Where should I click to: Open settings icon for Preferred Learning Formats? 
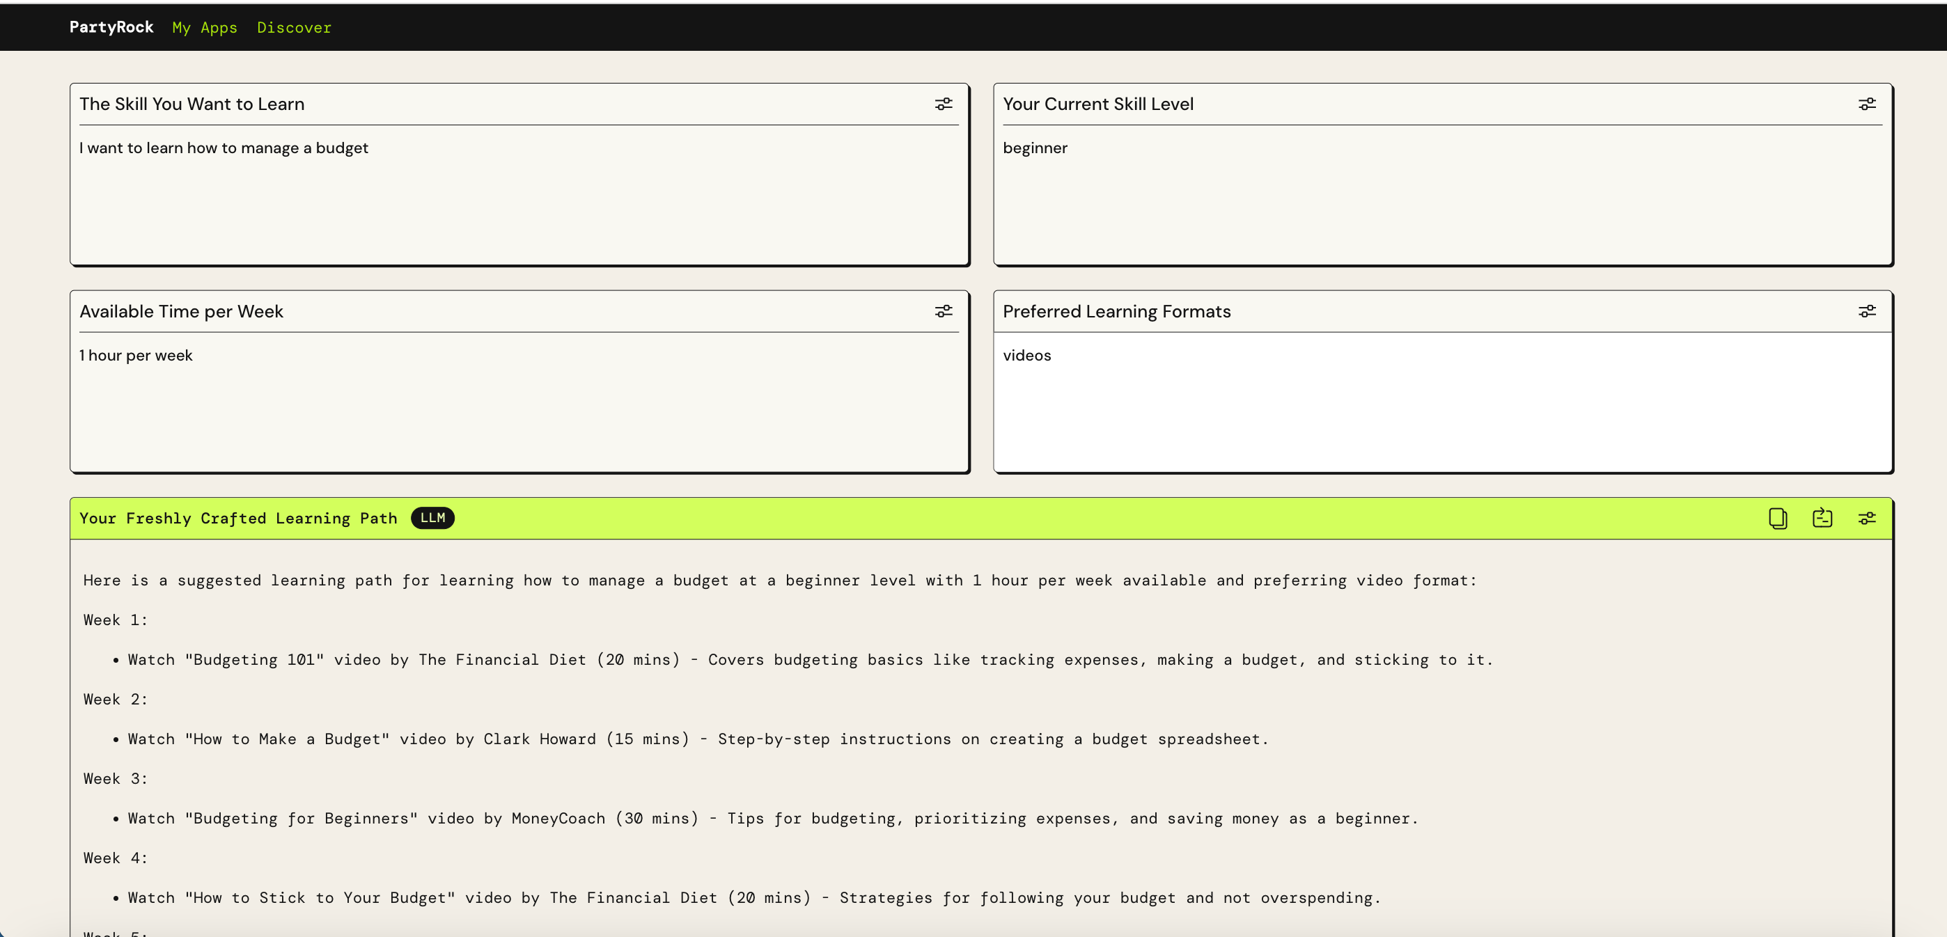tap(1867, 310)
